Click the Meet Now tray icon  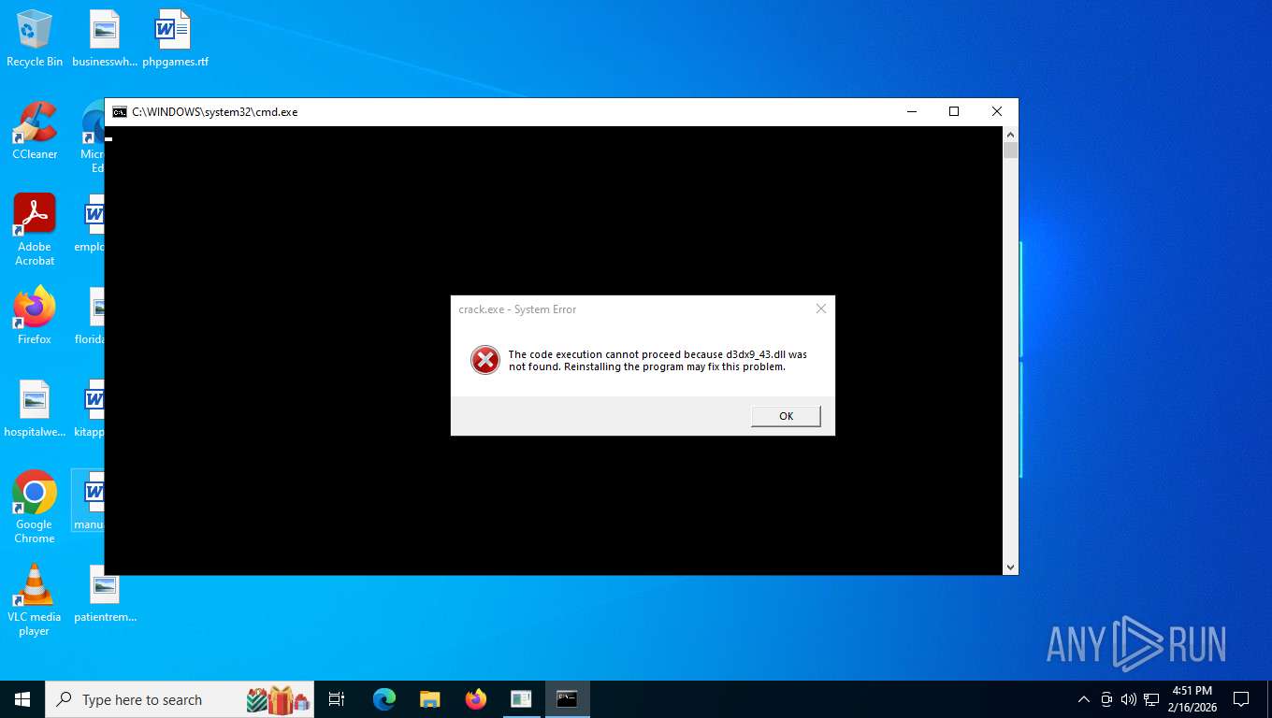click(1106, 699)
